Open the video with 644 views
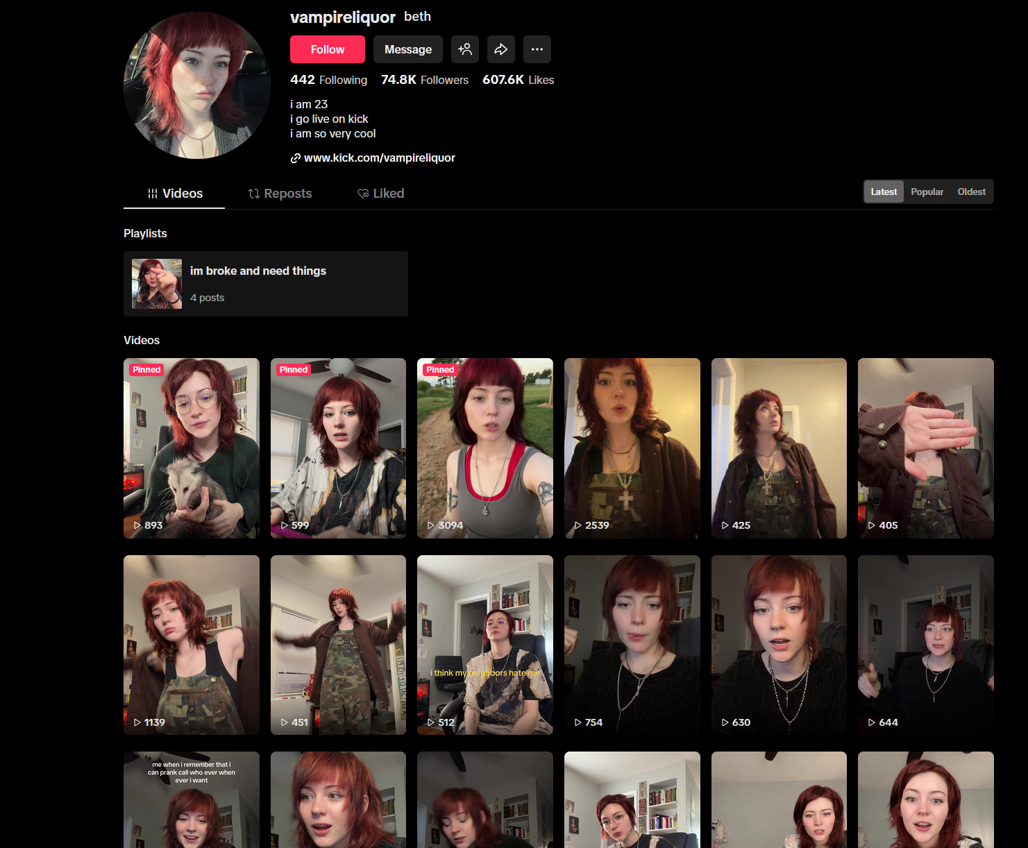 point(926,645)
